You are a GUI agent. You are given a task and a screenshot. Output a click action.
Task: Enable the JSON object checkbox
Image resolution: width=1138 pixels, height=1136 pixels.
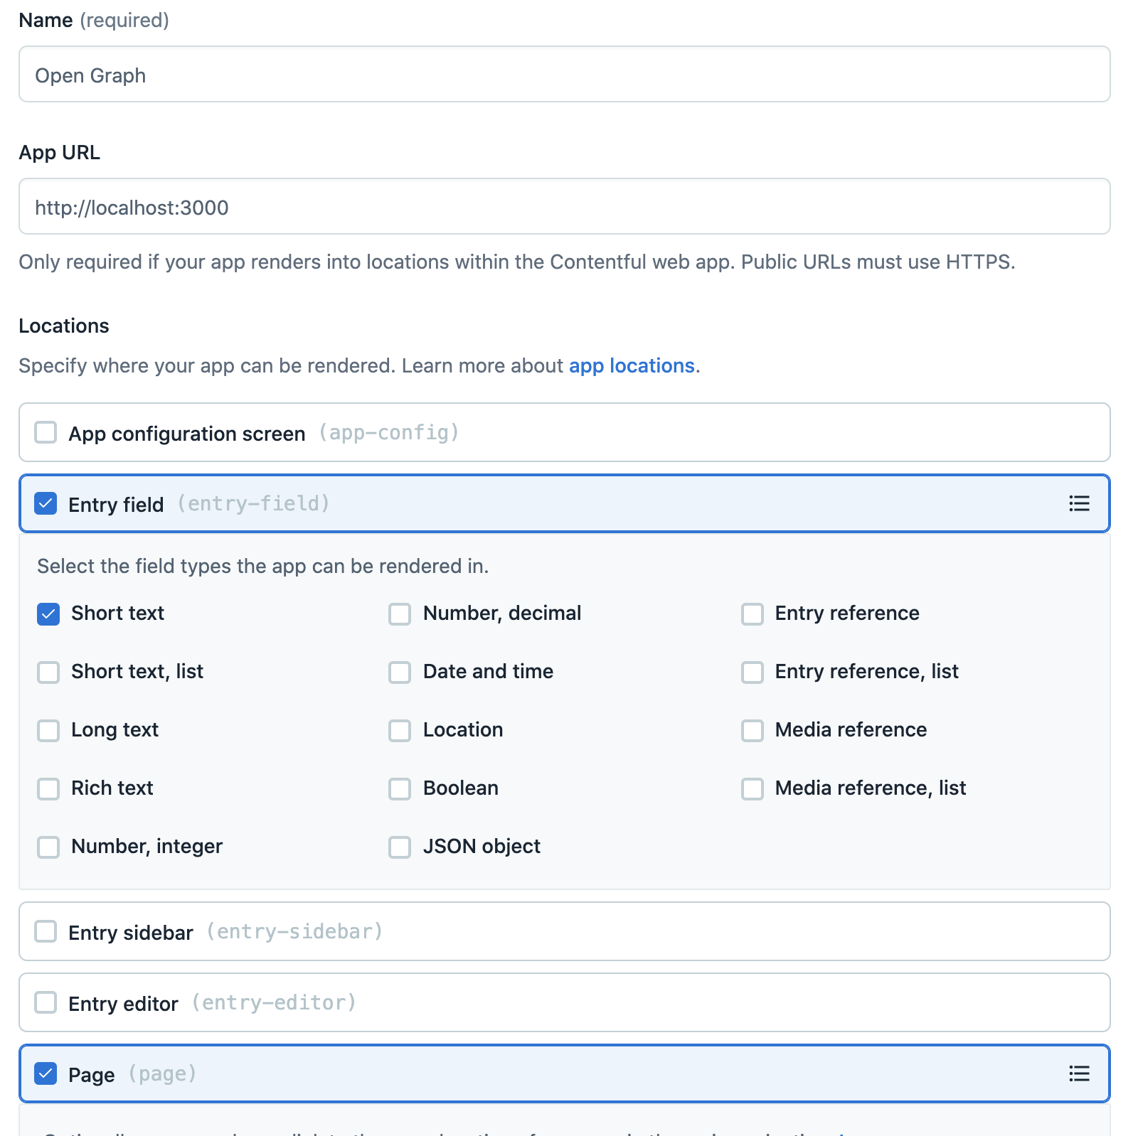(400, 847)
